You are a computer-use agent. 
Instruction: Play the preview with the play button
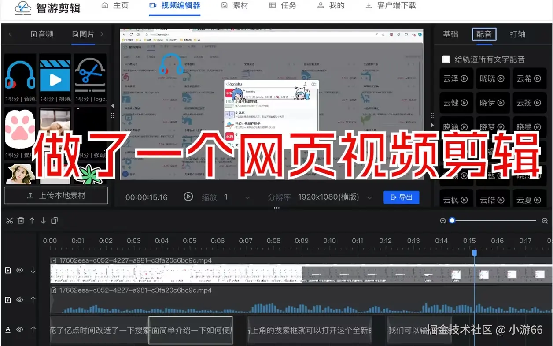click(188, 197)
